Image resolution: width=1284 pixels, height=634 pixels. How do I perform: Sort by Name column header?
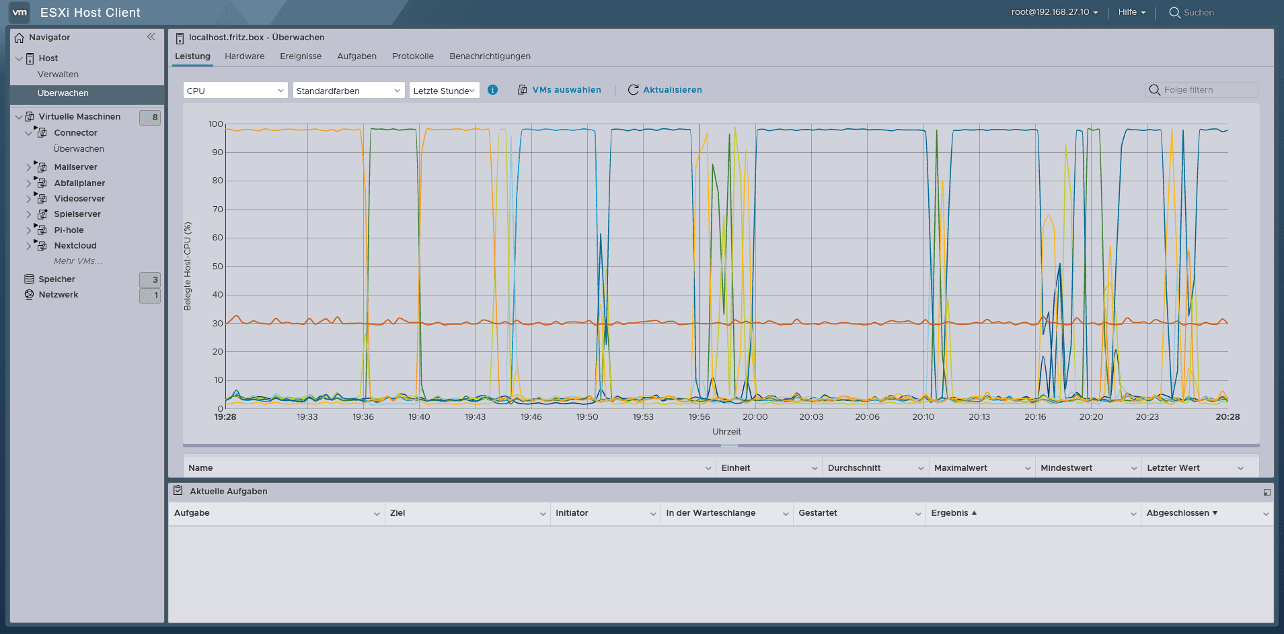click(x=200, y=468)
